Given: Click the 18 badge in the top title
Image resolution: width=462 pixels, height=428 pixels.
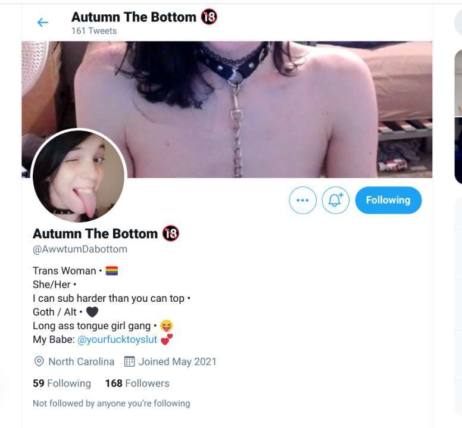Looking at the screenshot, I should 209,17.
